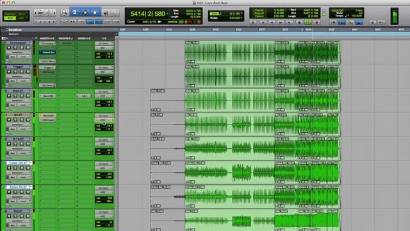Click the transport Stop button
410x231 pixels.
tap(299, 22)
